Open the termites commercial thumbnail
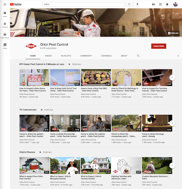This screenshot has height=189, width=182. point(65,123)
